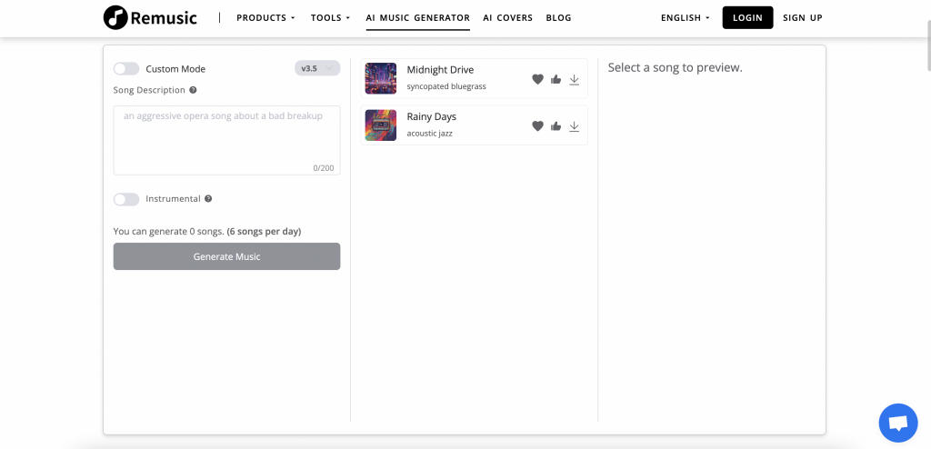Like Midnight Drive with the heart icon

[x=537, y=79]
